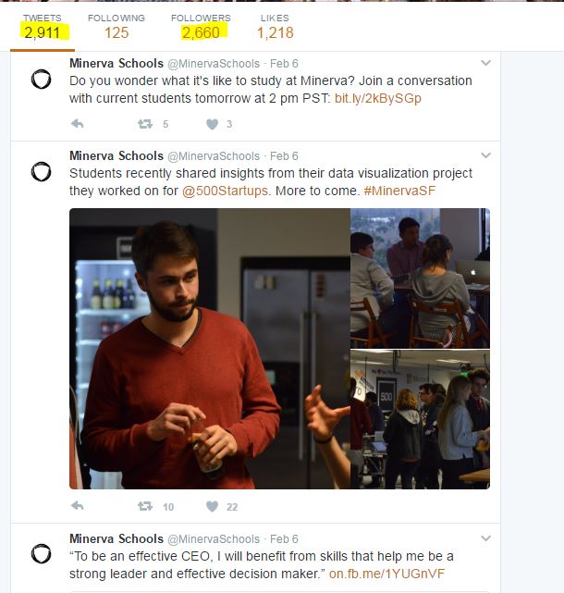Retweet the data visualization project tweet
564x593 pixels.
pyautogui.click(x=145, y=506)
